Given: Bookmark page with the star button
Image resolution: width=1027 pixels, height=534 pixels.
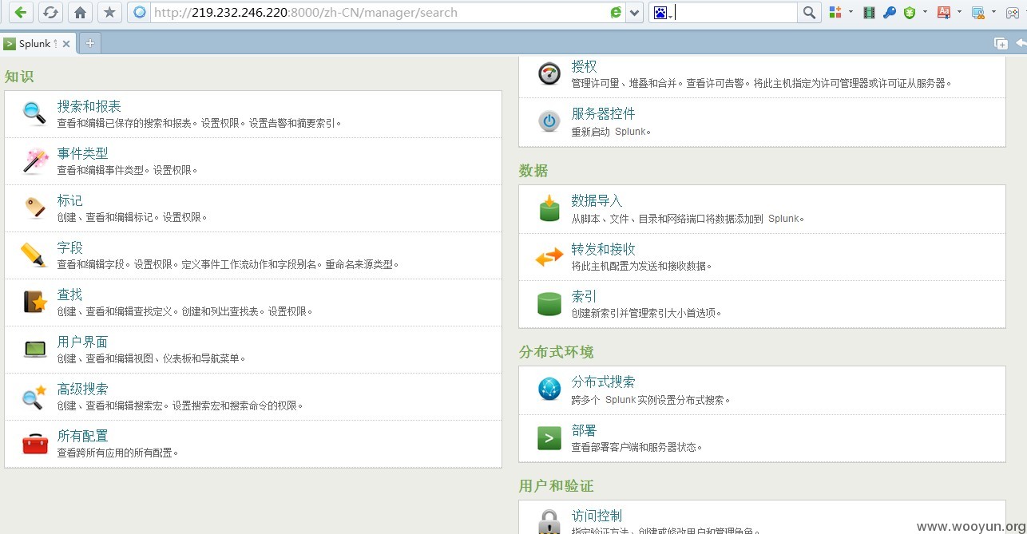Looking at the screenshot, I should (x=109, y=12).
